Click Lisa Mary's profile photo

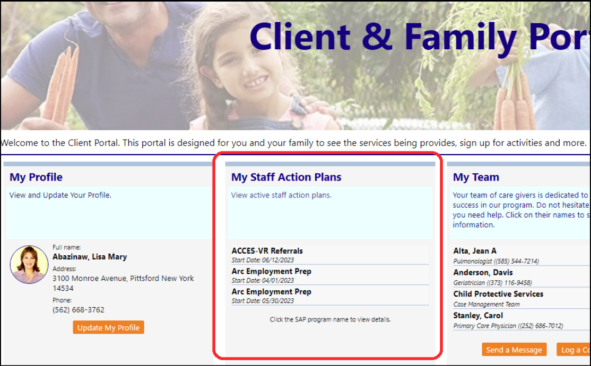point(29,264)
